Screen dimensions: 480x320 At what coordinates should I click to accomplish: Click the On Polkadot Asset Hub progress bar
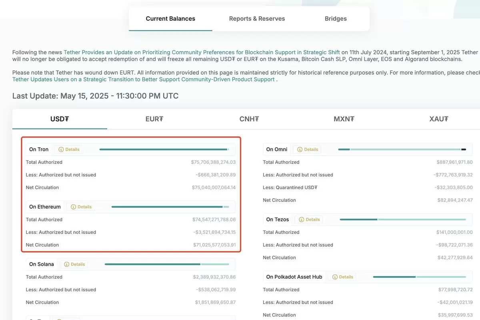pyautogui.click(x=420, y=277)
